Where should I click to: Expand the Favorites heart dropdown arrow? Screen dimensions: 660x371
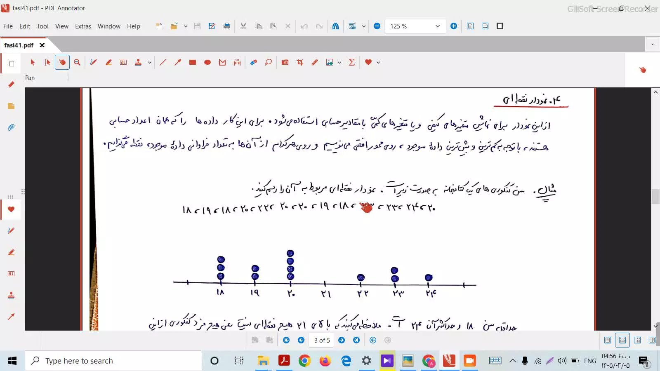tap(378, 63)
